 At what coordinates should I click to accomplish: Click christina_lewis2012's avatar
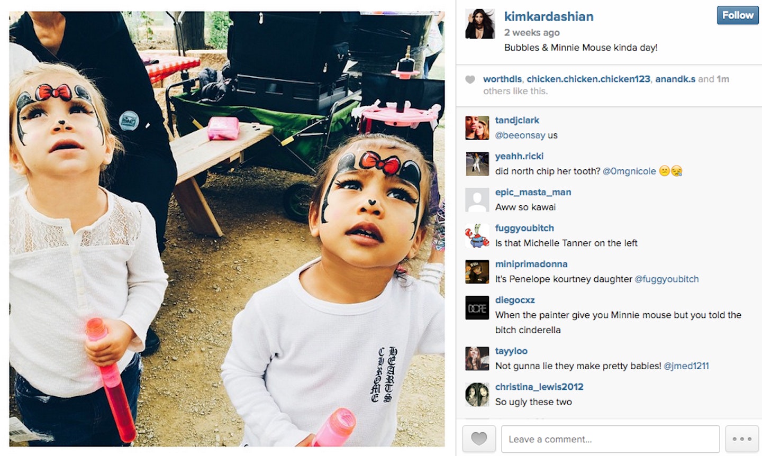(477, 395)
